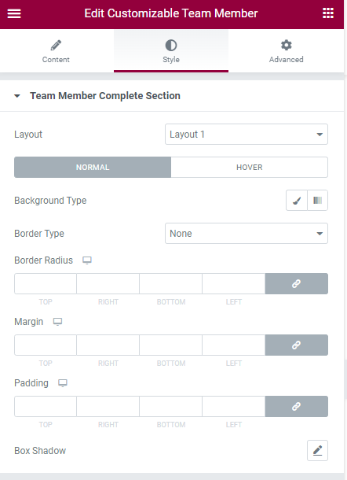Open the Layout dropdown
The width and height of the screenshot is (347, 480).
coord(247,134)
